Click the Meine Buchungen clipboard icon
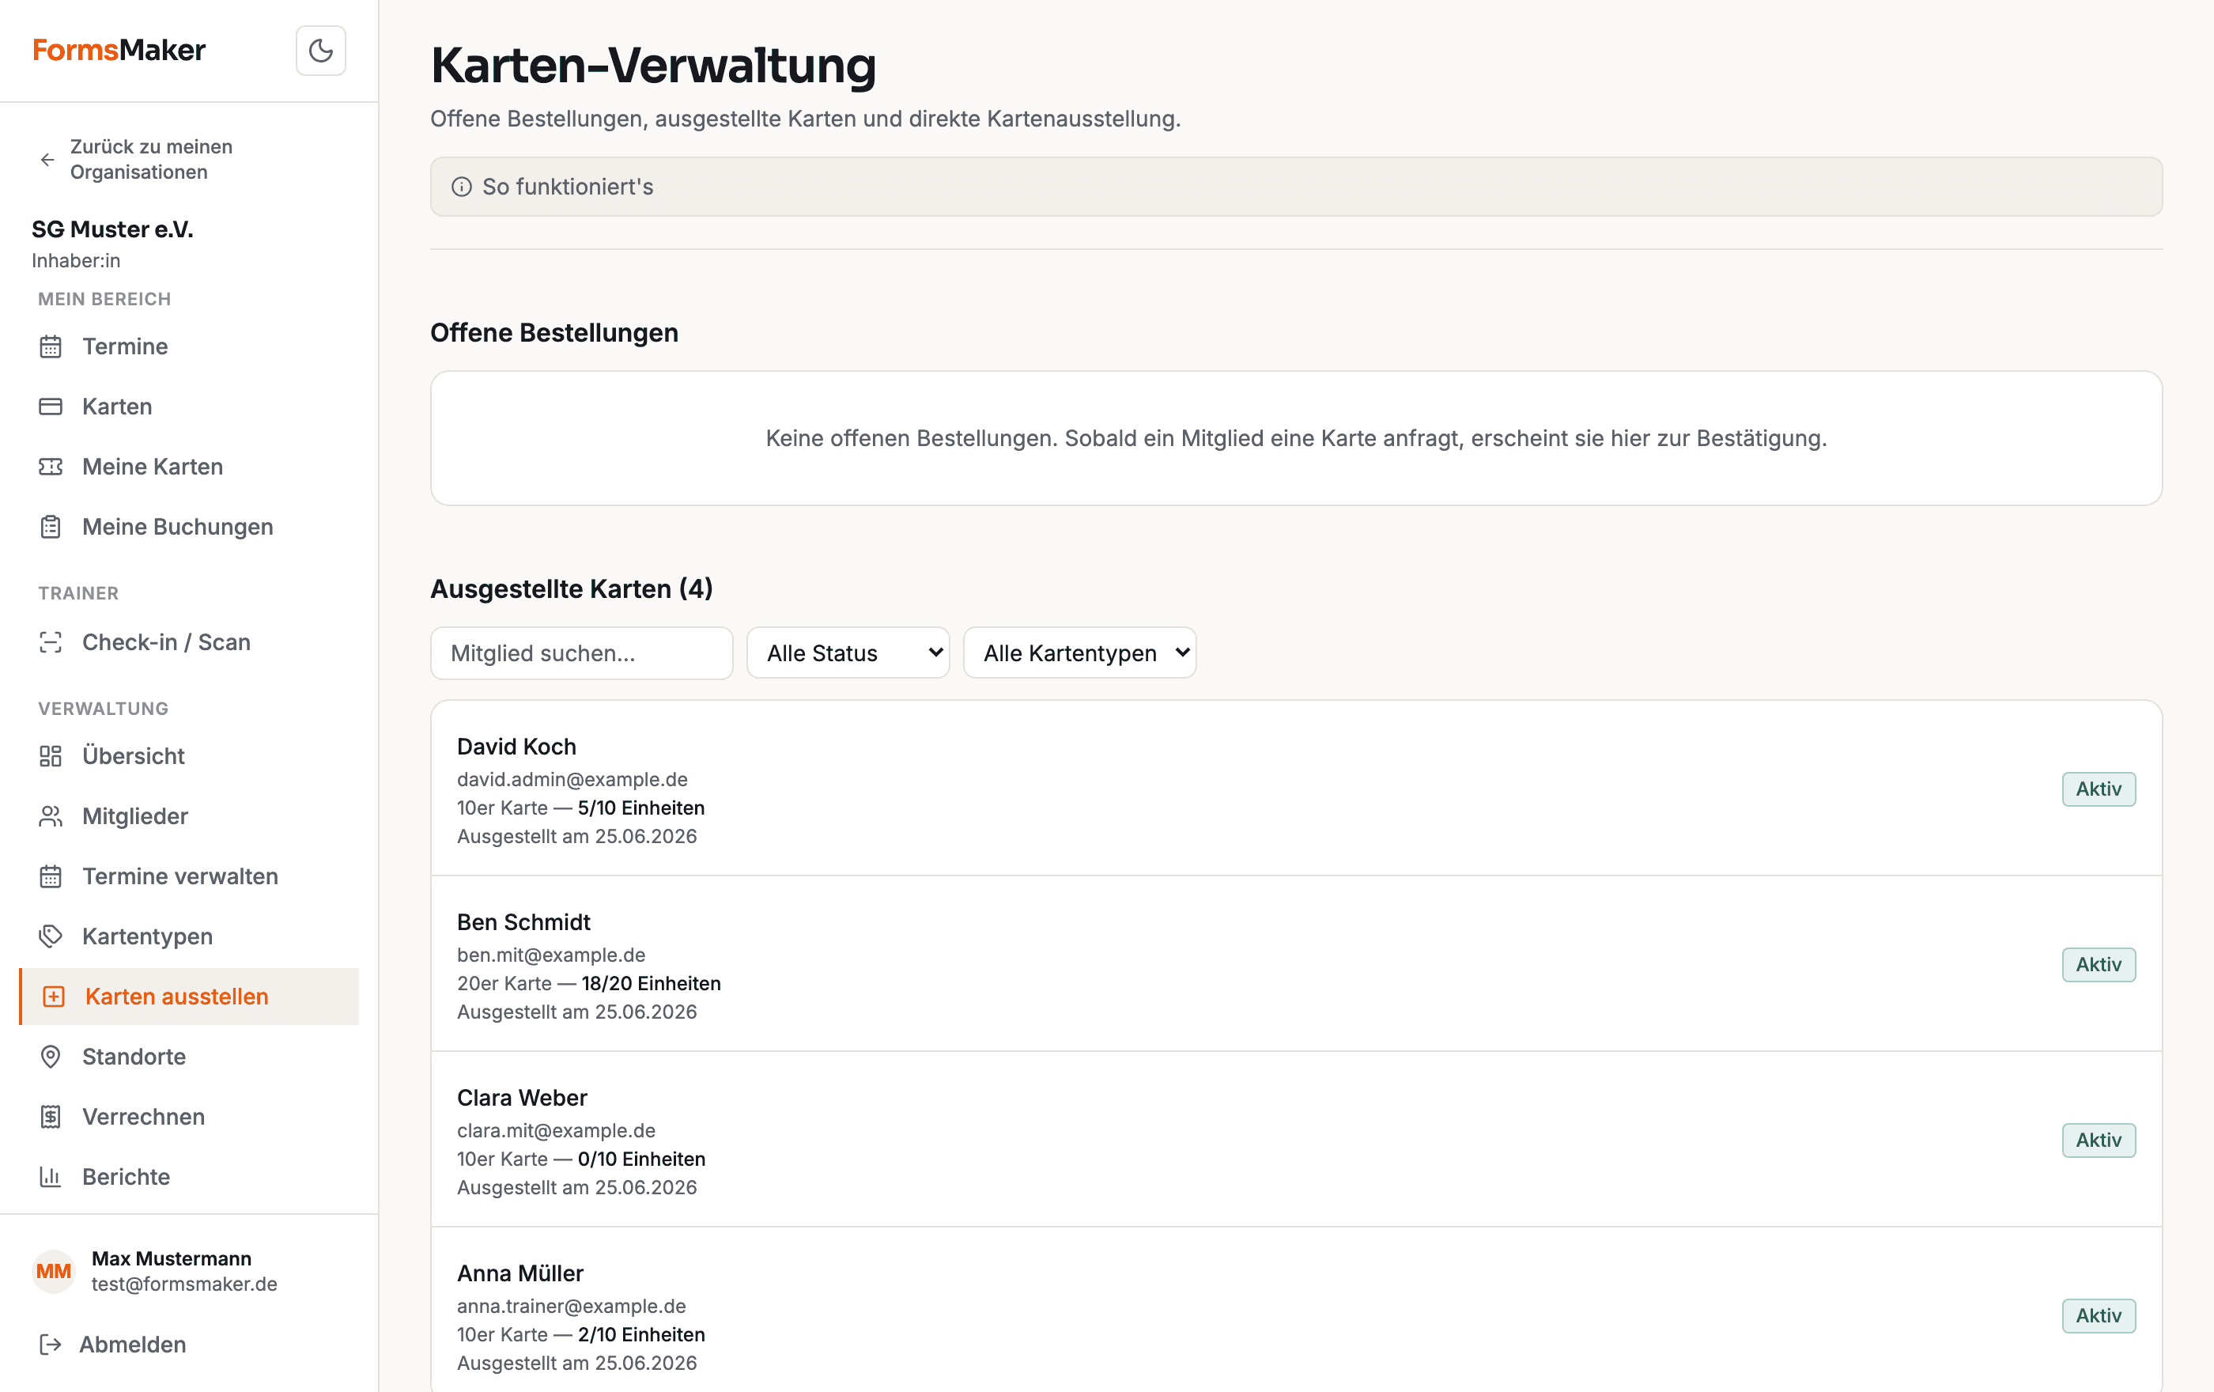Image resolution: width=2214 pixels, height=1392 pixels. coord(51,527)
